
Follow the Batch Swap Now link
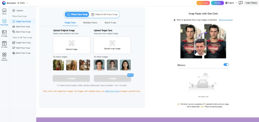pyautogui.click(x=226, y=20)
